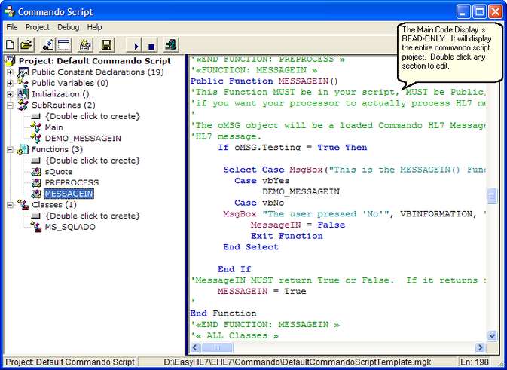Run the script with the play icon

tap(135, 46)
